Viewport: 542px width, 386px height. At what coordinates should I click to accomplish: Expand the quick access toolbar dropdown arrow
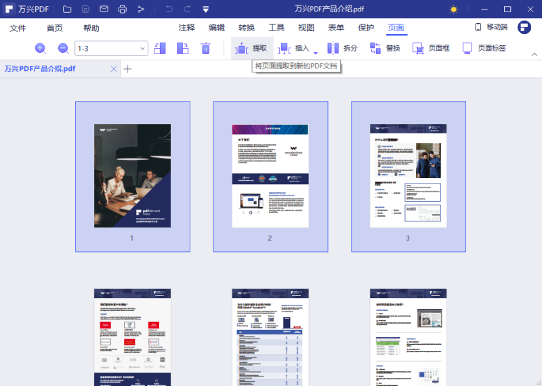tap(205, 9)
